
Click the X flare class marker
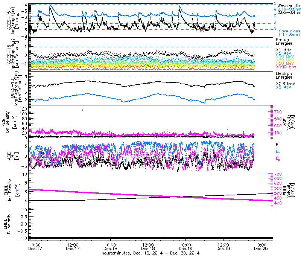tap(275, 3)
